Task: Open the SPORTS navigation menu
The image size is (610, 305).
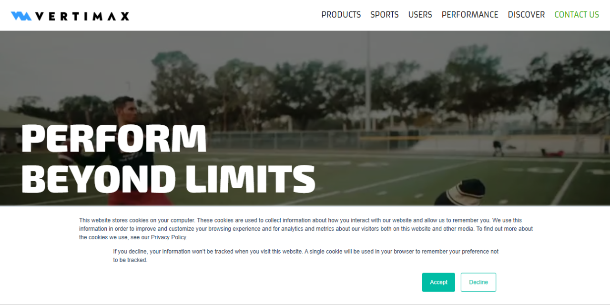Action: pyautogui.click(x=385, y=15)
